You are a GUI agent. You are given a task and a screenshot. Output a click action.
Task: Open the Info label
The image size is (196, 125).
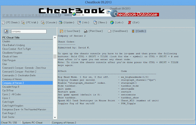coord(85,22)
